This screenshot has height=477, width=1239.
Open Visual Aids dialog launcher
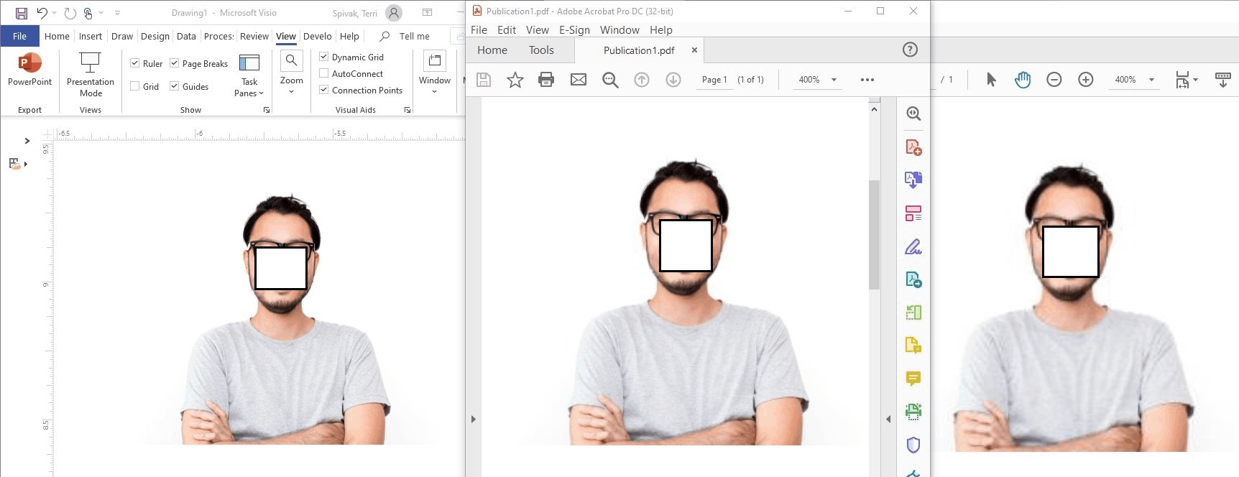click(x=407, y=110)
